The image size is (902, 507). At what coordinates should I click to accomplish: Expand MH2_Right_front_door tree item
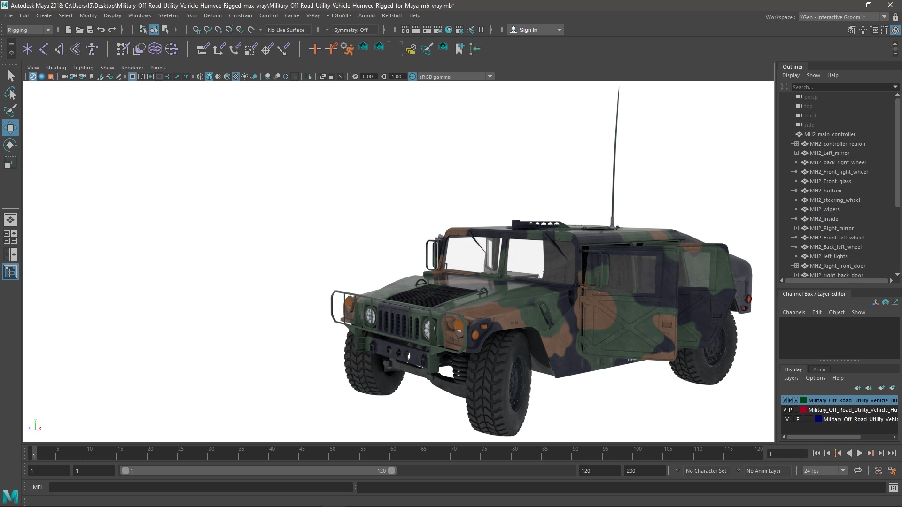[796, 266]
